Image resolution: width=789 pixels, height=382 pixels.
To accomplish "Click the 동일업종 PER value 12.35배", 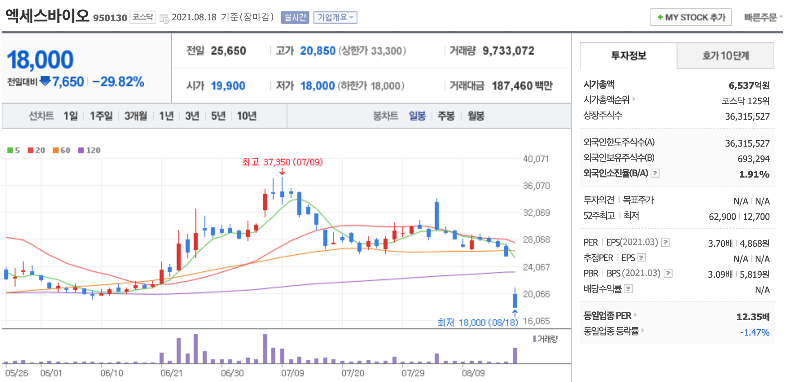I will (753, 317).
